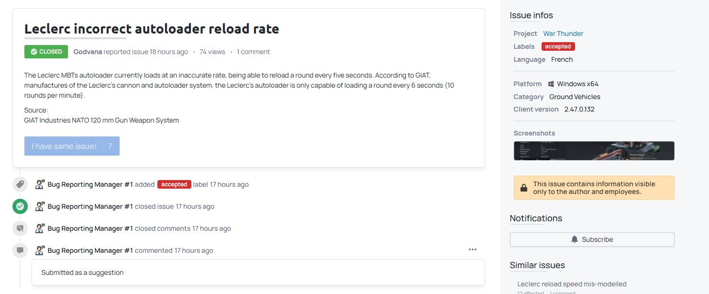The width and height of the screenshot is (709, 294).
Task: Click Bug Reporting Manager #1 on closed-issue entry
Action: tap(90, 206)
